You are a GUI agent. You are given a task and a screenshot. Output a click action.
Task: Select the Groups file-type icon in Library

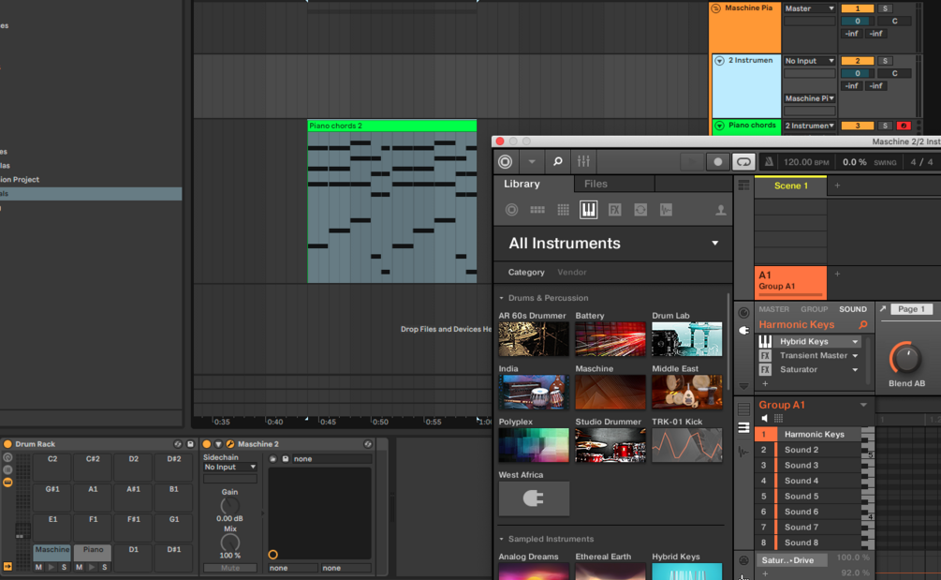click(x=537, y=210)
